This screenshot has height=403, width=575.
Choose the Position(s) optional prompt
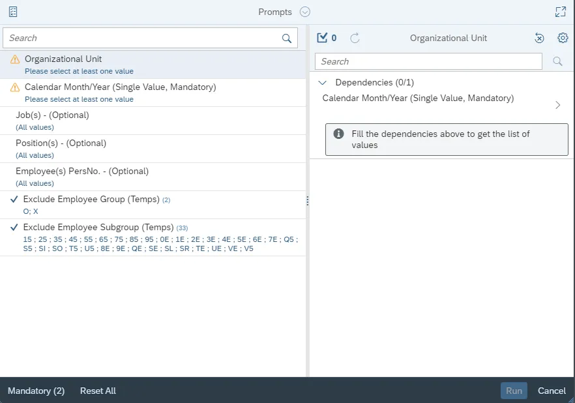click(61, 143)
